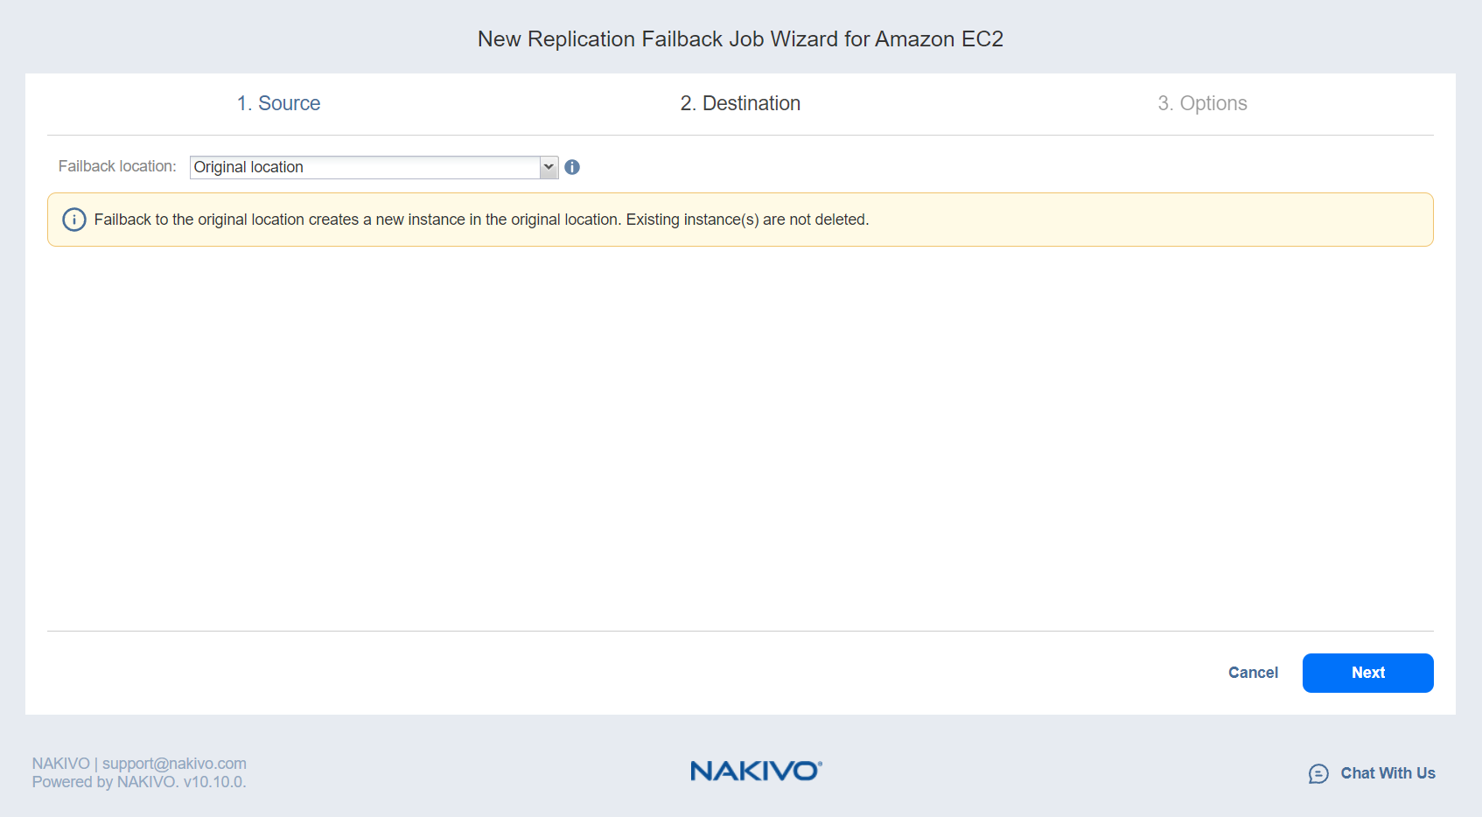
Task: Select the 2. Destination step tab
Action: (740, 103)
